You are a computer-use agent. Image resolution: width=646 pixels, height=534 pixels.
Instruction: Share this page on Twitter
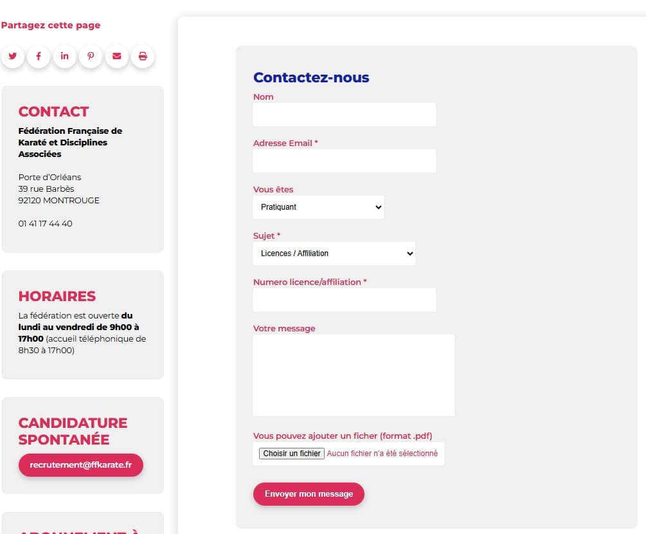coord(12,57)
